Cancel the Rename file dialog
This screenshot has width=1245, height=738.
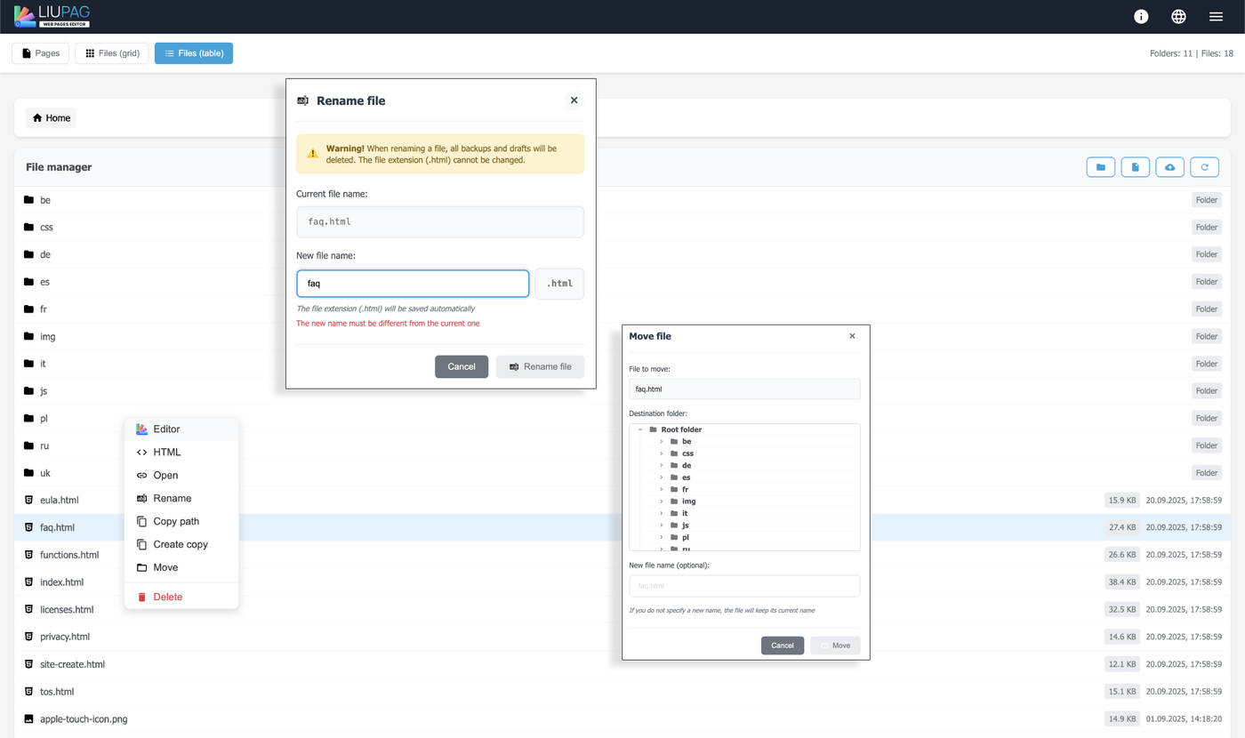click(x=461, y=366)
